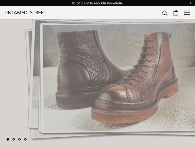The image size is (195, 147).
Task: Open the search magnifier icon
Action: [x=165, y=13]
